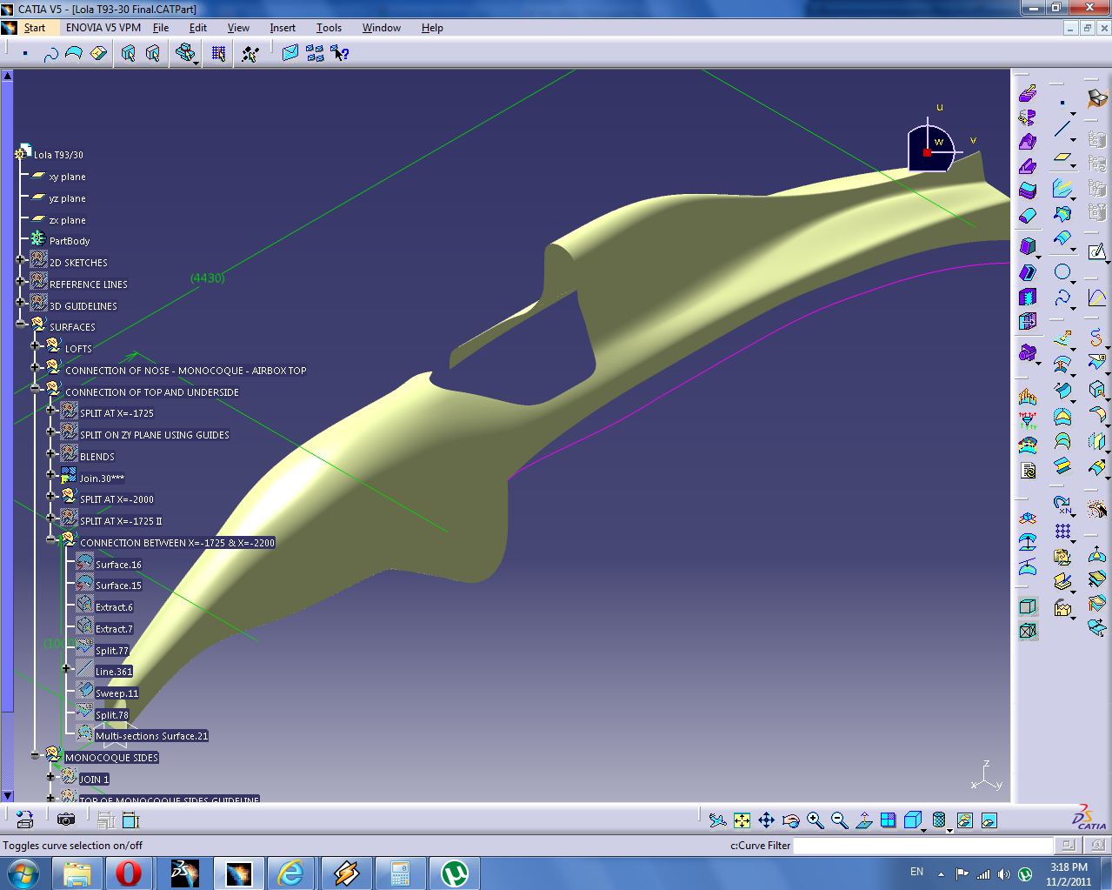This screenshot has height=890, width=1112.
Task: Toggle the volume selection filter
Action: (x=98, y=53)
